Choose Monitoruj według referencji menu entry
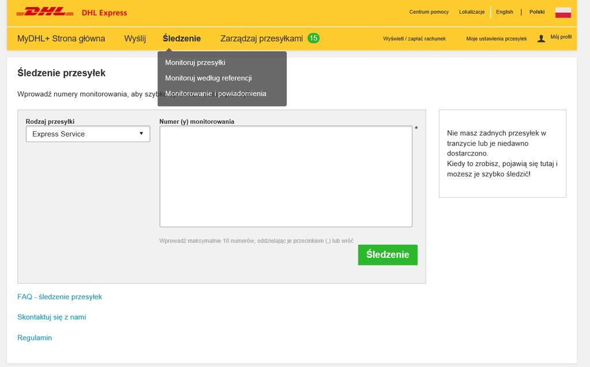The height and width of the screenshot is (367, 590). click(208, 78)
